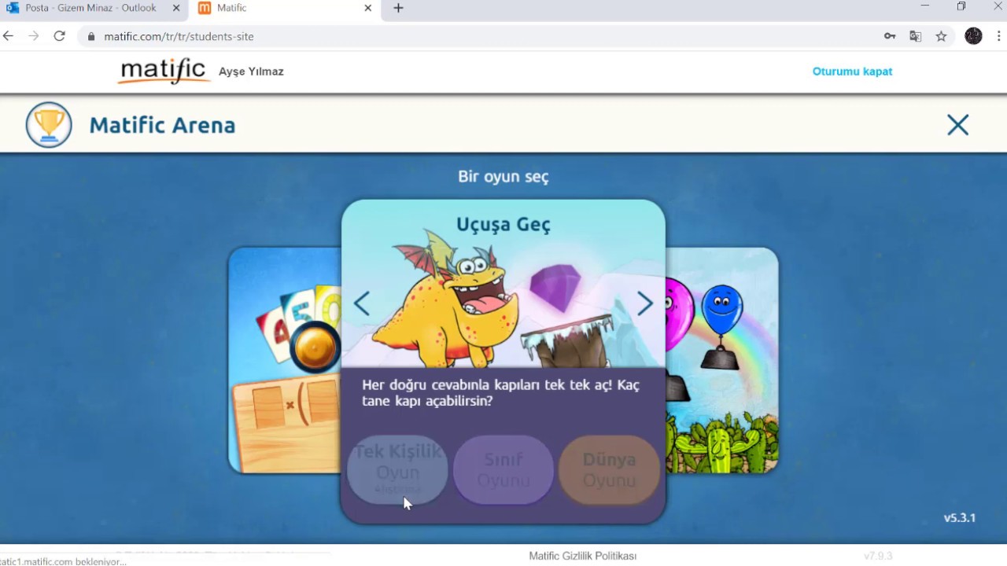Image resolution: width=1007 pixels, height=566 pixels.
Task: Close the Outlook Posta tab
Action: click(x=176, y=9)
